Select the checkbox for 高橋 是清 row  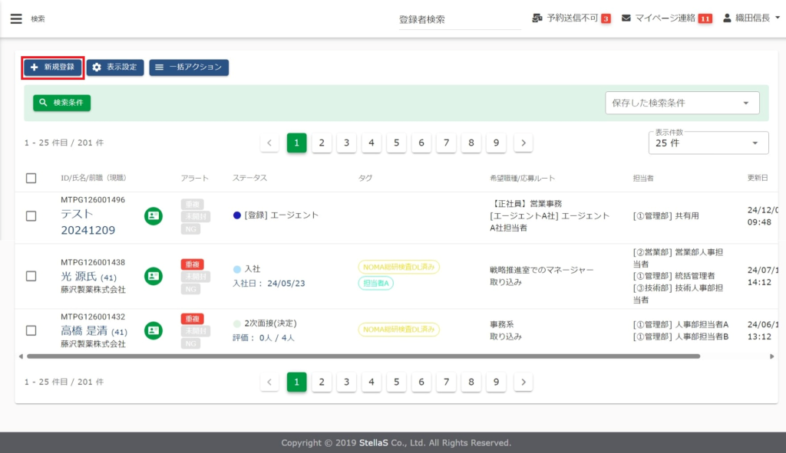(x=31, y=330)
